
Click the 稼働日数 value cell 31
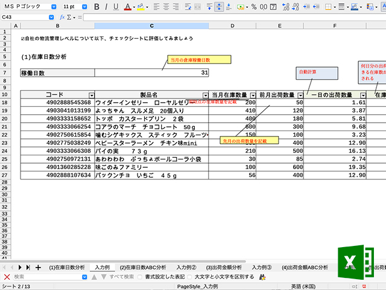pyautogui.click(x=151, y=72)
